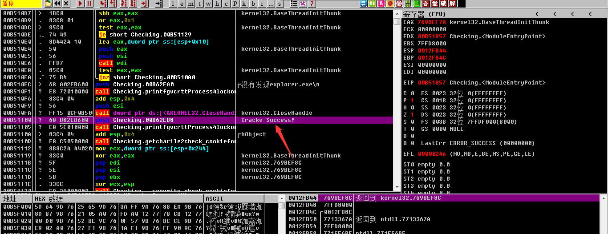Click the red '爱' toolbar icon
Screen dimensions: 608x234
(x=434, y=4)
